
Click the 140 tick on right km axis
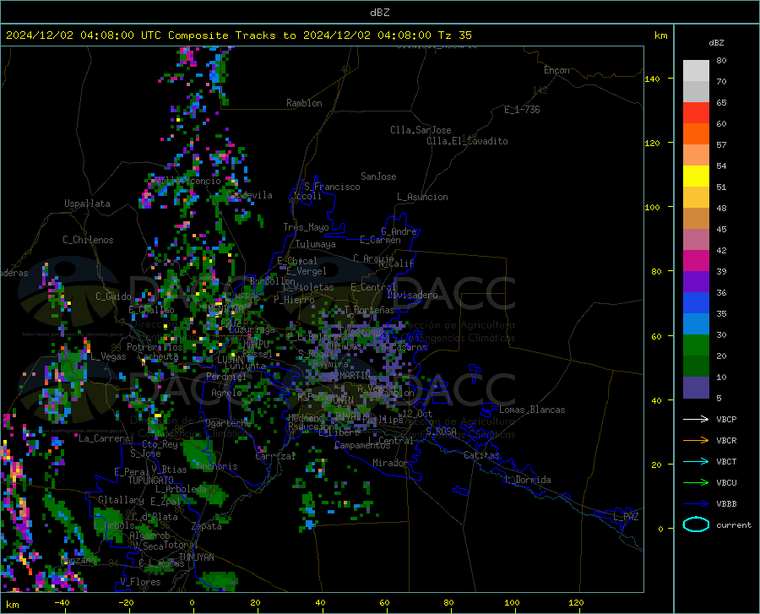pyautogui.click(x=653, y=79)
